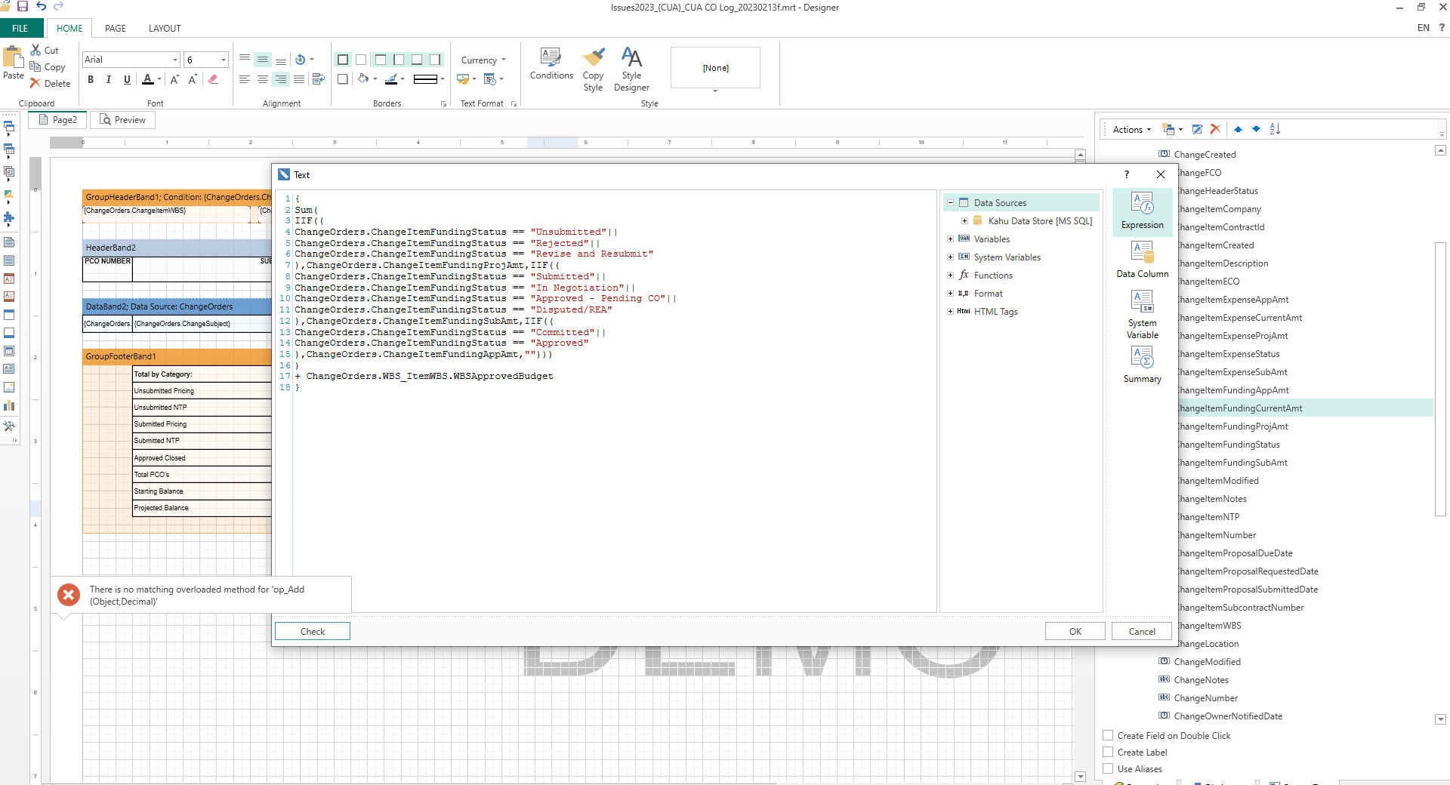Click the Conditions icon on the ribbon

tap(551, 66)
